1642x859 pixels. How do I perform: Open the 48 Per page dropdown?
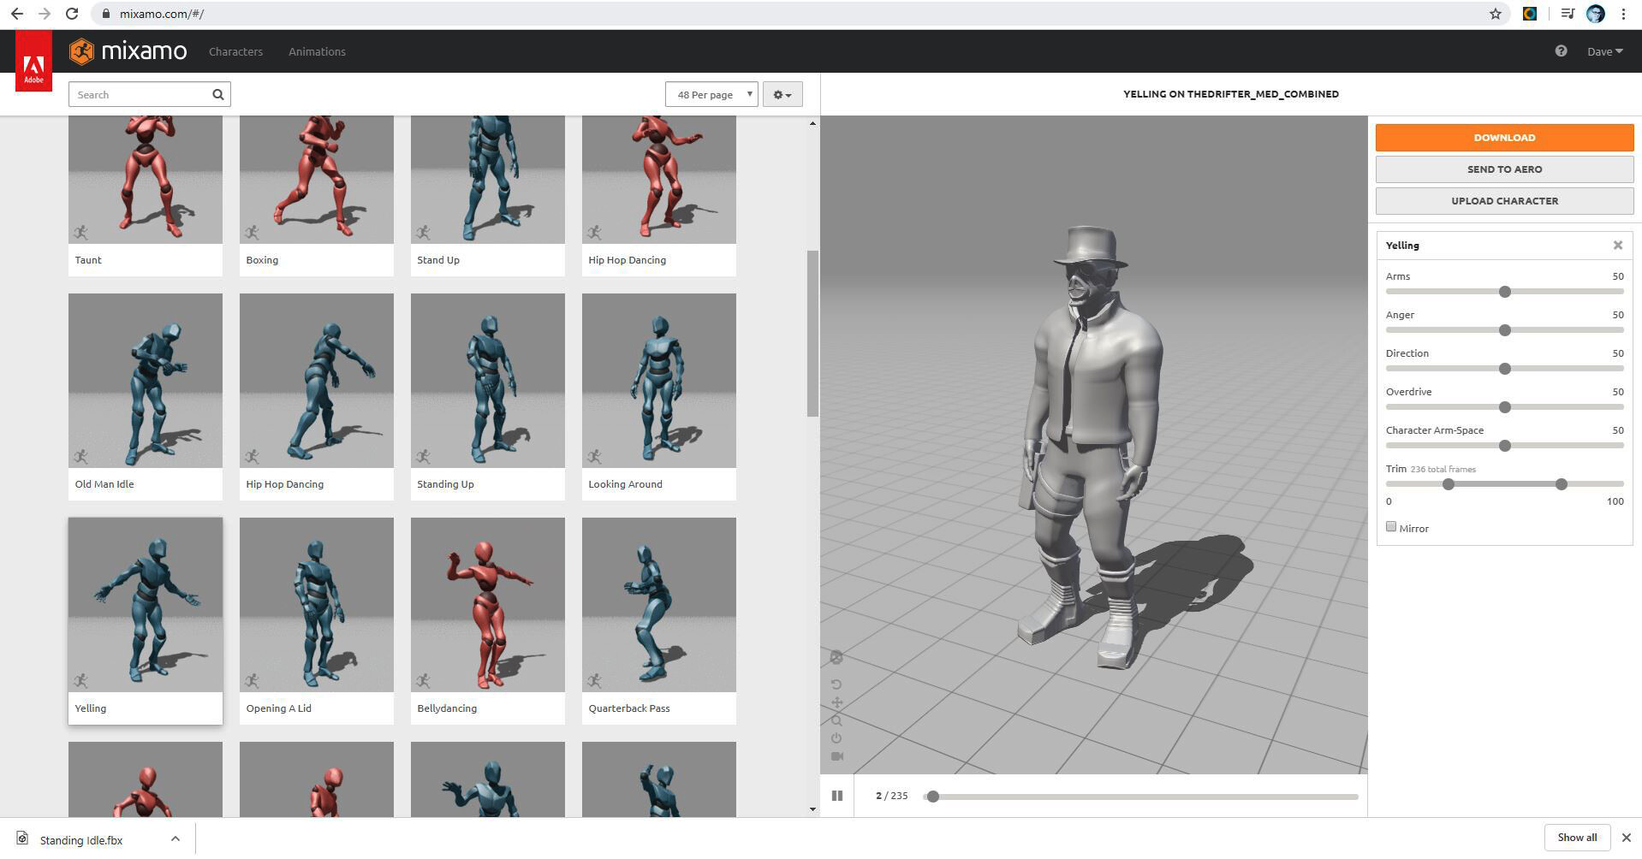711,94
